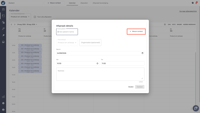Focus the Zoeken search box
Viewport: 200px width, 113px height.
[x=25, y=3]
